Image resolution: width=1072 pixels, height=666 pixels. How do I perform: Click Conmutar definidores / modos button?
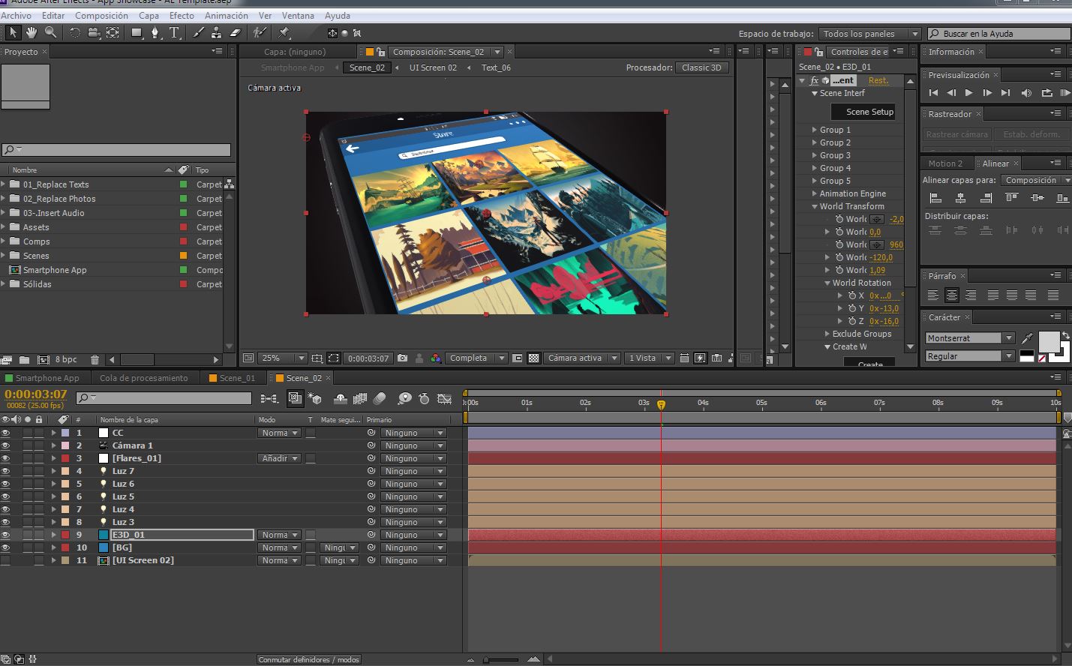tap(308, 660)
